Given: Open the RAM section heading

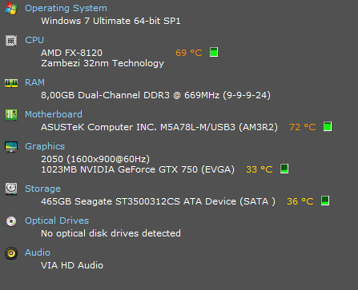Looking at the screenshot, I should point(34,82).
